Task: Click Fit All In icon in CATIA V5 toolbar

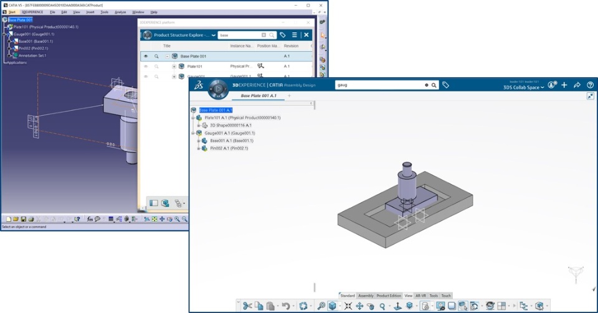Action: tap(154, 219)
